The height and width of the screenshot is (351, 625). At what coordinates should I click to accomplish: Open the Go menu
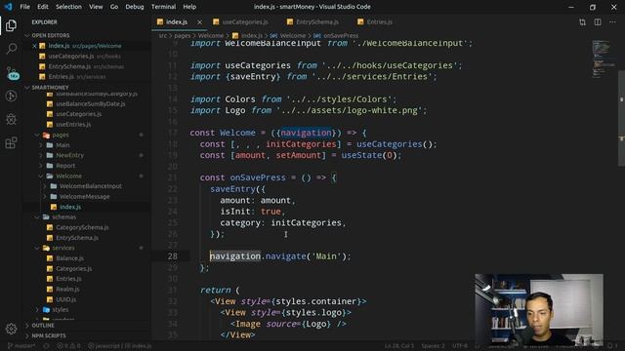click(114, 7)
